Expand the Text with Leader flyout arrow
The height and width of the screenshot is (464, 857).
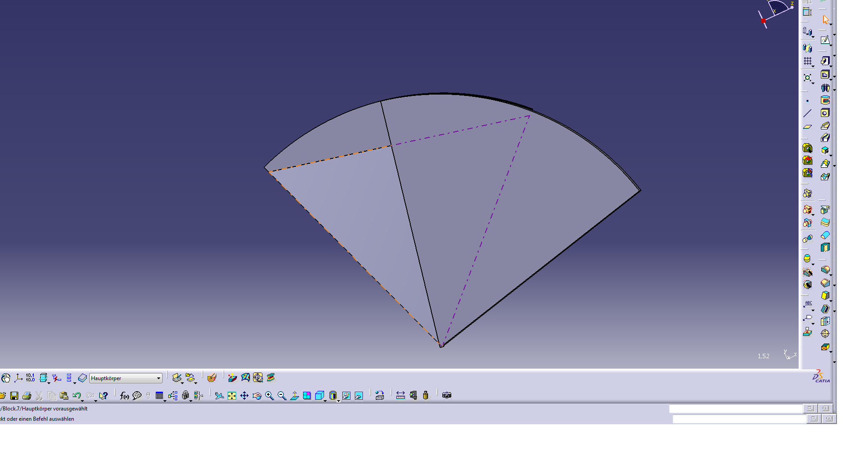click(813, 310)
